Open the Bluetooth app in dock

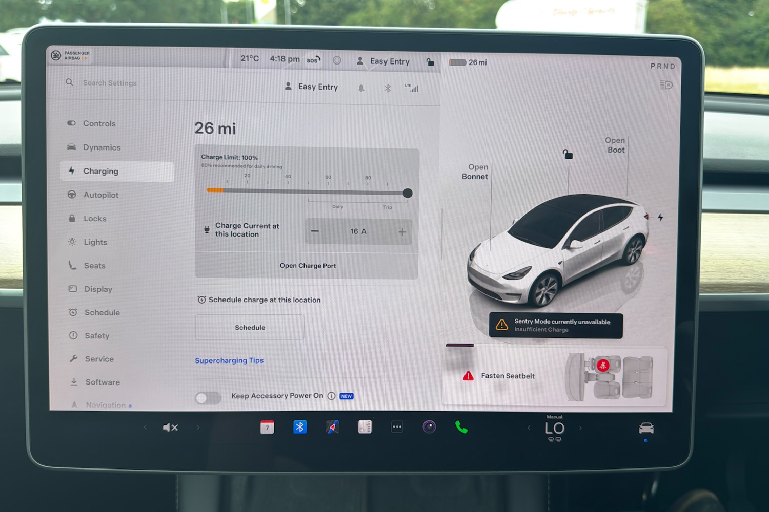click(300, 426)
